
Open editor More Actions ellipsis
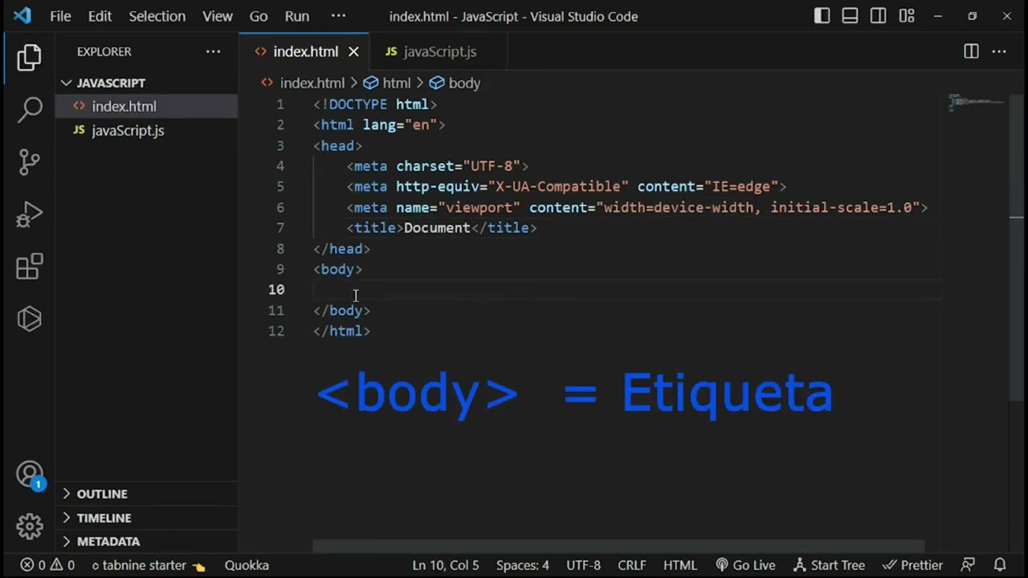coord(999,51)
